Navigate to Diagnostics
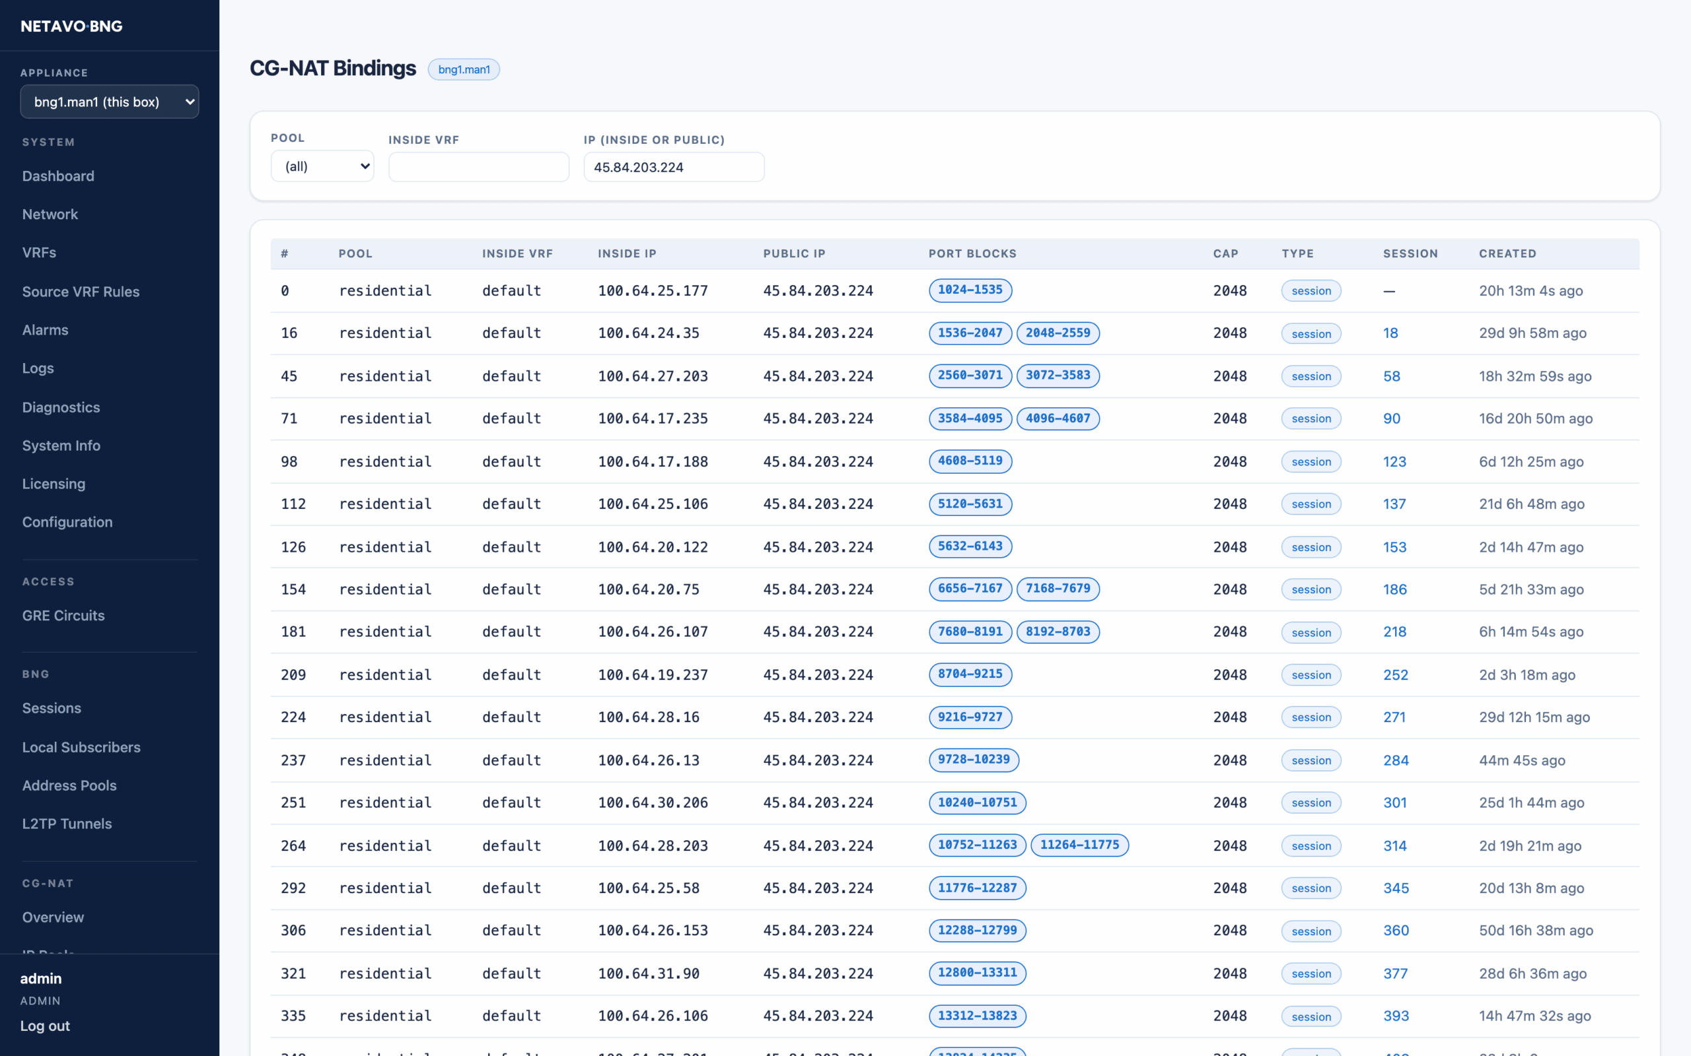 click(x=61, y=407)
